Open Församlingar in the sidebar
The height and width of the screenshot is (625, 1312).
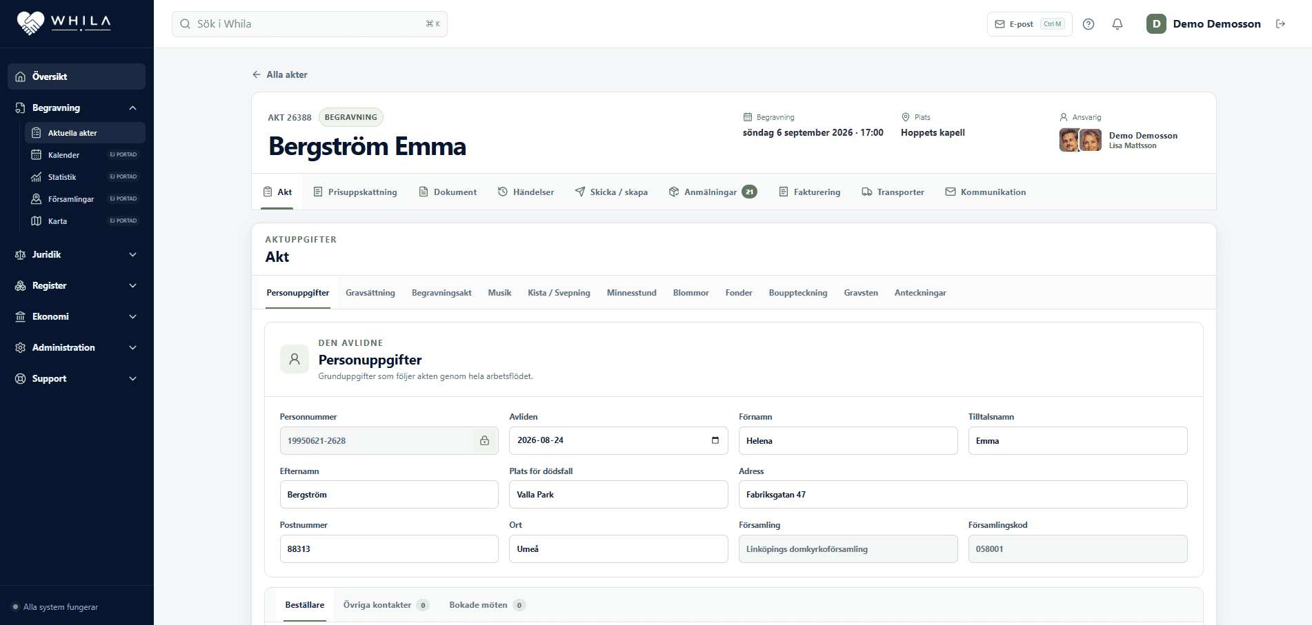[85, 199]
